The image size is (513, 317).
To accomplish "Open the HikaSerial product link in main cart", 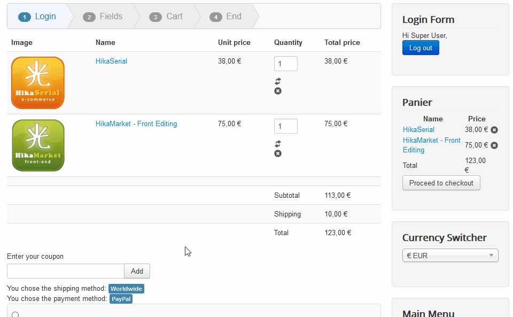I will click(111, 61).
